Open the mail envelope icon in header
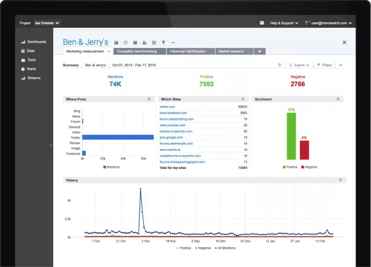The width and height of the screenshot is (371, 267). 262,23
